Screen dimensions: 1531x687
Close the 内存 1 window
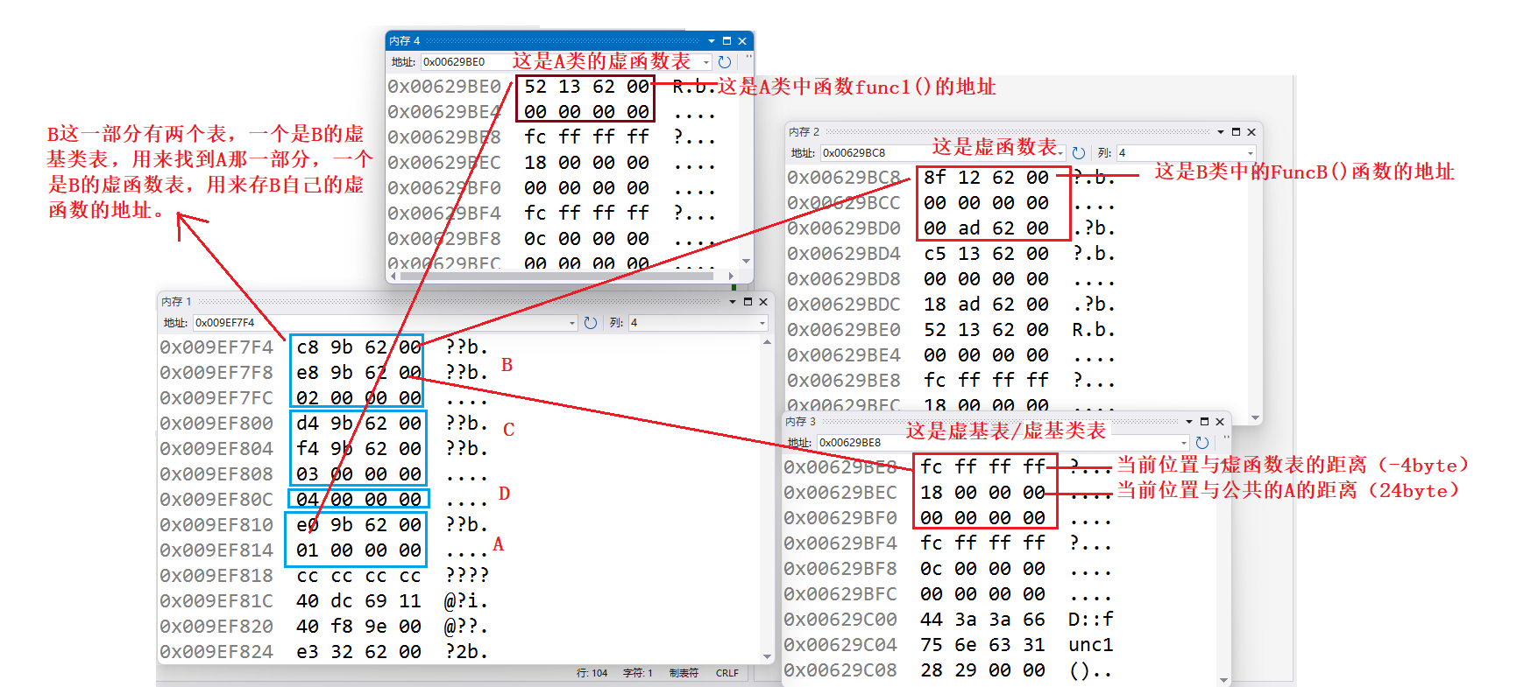763,302
